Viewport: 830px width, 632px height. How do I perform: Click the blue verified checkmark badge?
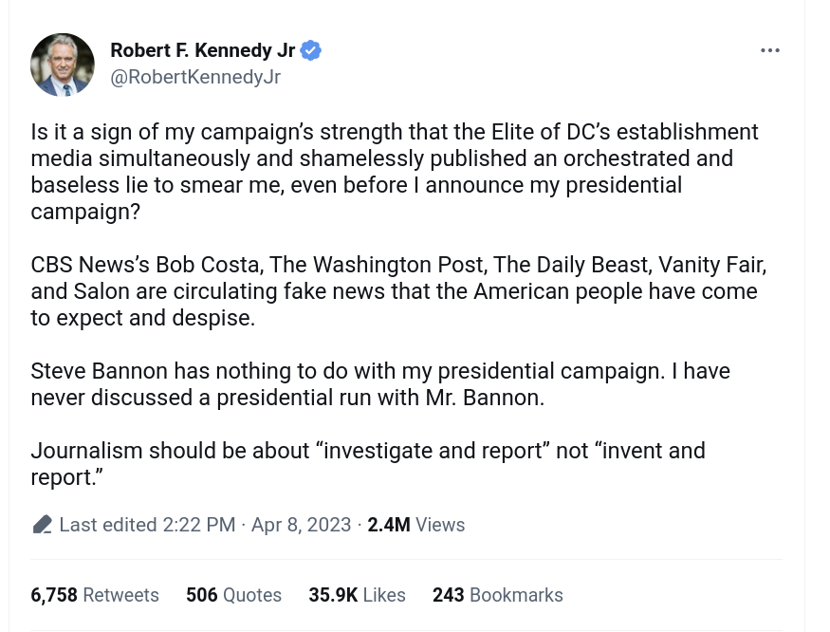click(311, 50)
